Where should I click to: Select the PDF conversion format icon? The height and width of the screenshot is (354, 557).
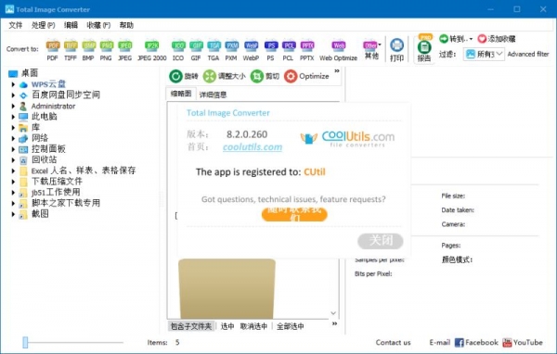click(x=53, y=45)
